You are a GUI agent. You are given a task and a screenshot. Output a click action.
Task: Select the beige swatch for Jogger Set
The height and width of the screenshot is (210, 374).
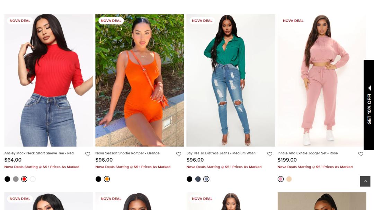[289, 179]
